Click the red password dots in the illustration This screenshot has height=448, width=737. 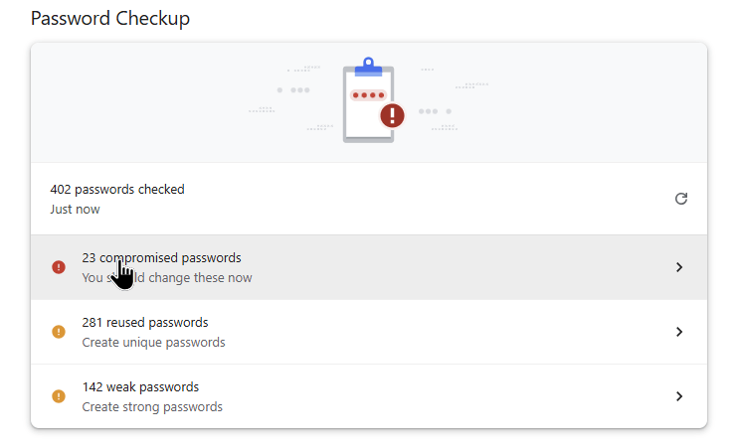point(369,95)
